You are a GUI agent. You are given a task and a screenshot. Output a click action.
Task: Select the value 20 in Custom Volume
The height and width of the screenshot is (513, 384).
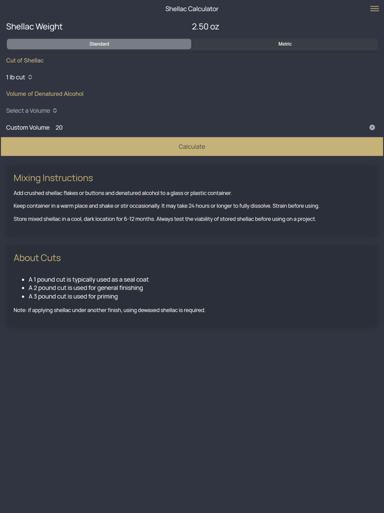point(59,127)
